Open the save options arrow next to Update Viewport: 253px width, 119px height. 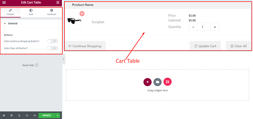(x=58, y=115)
